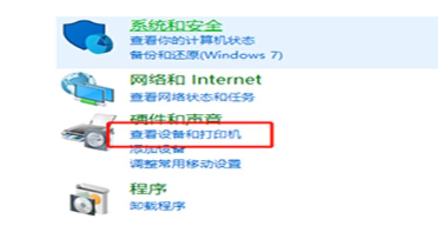Select the 卸载程序 link
Image resolution: width=438 pixels, height=243 pixels.
158,206
